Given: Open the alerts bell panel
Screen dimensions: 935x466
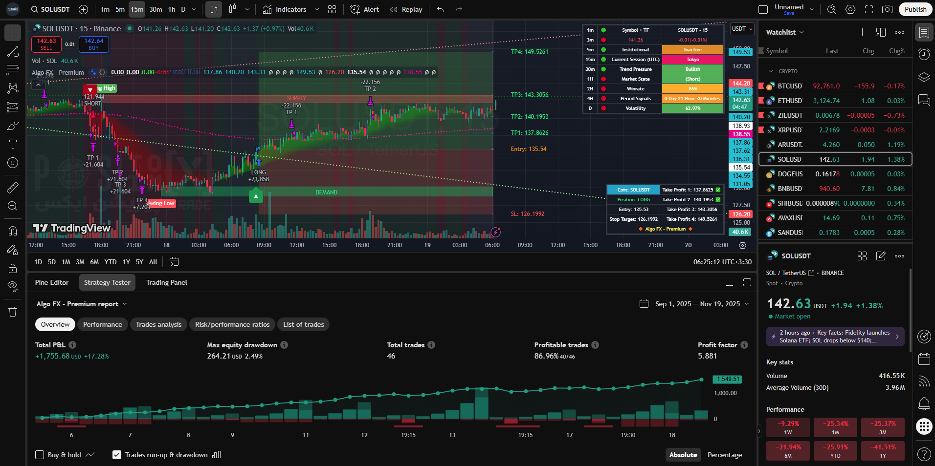Looking at the screenshot, I should click(x=924, y=404).
